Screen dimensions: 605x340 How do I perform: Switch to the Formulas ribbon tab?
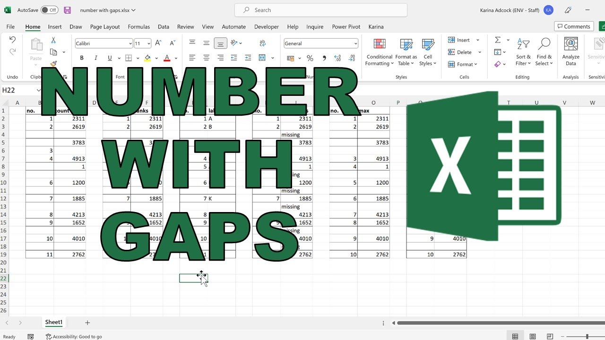click(139, 27)
